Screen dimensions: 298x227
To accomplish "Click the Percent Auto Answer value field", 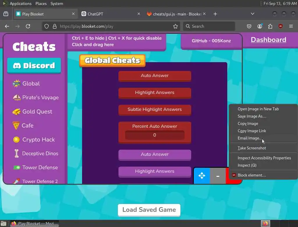I will pos(155,135).
